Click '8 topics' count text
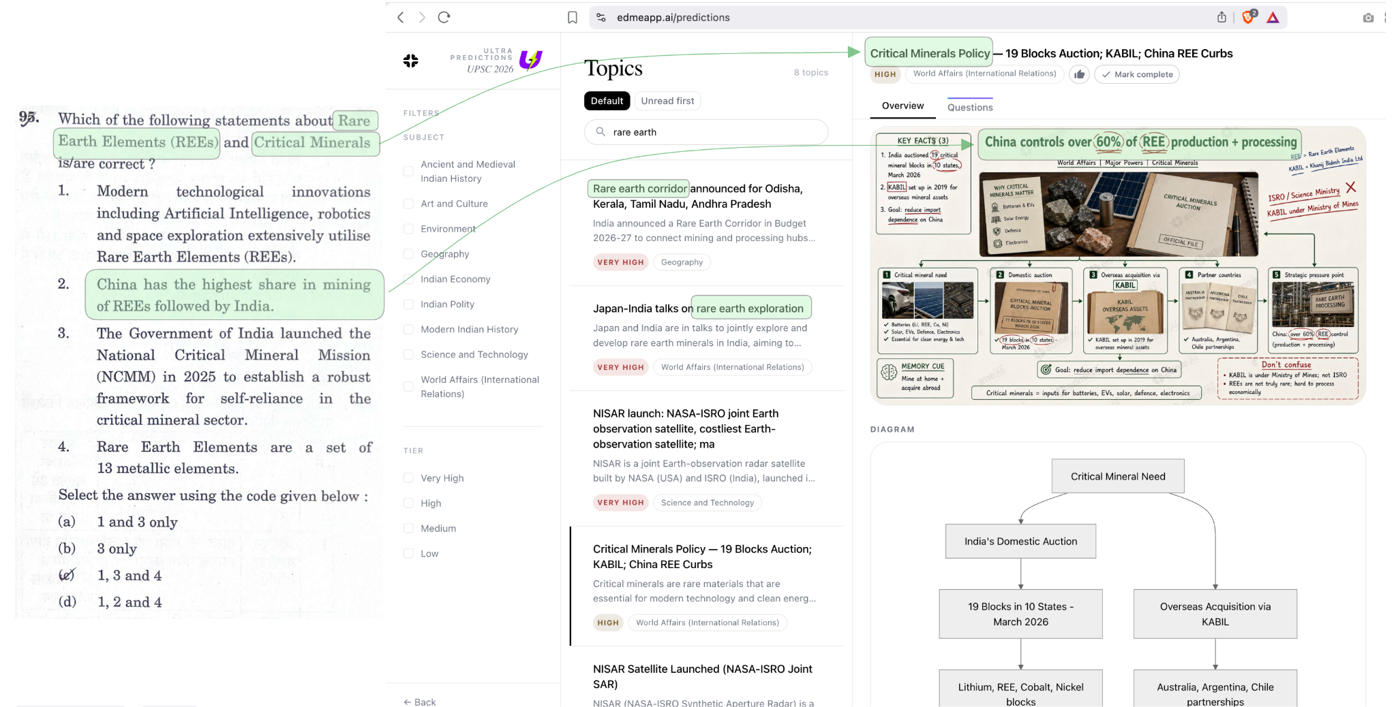 point(810,72)
